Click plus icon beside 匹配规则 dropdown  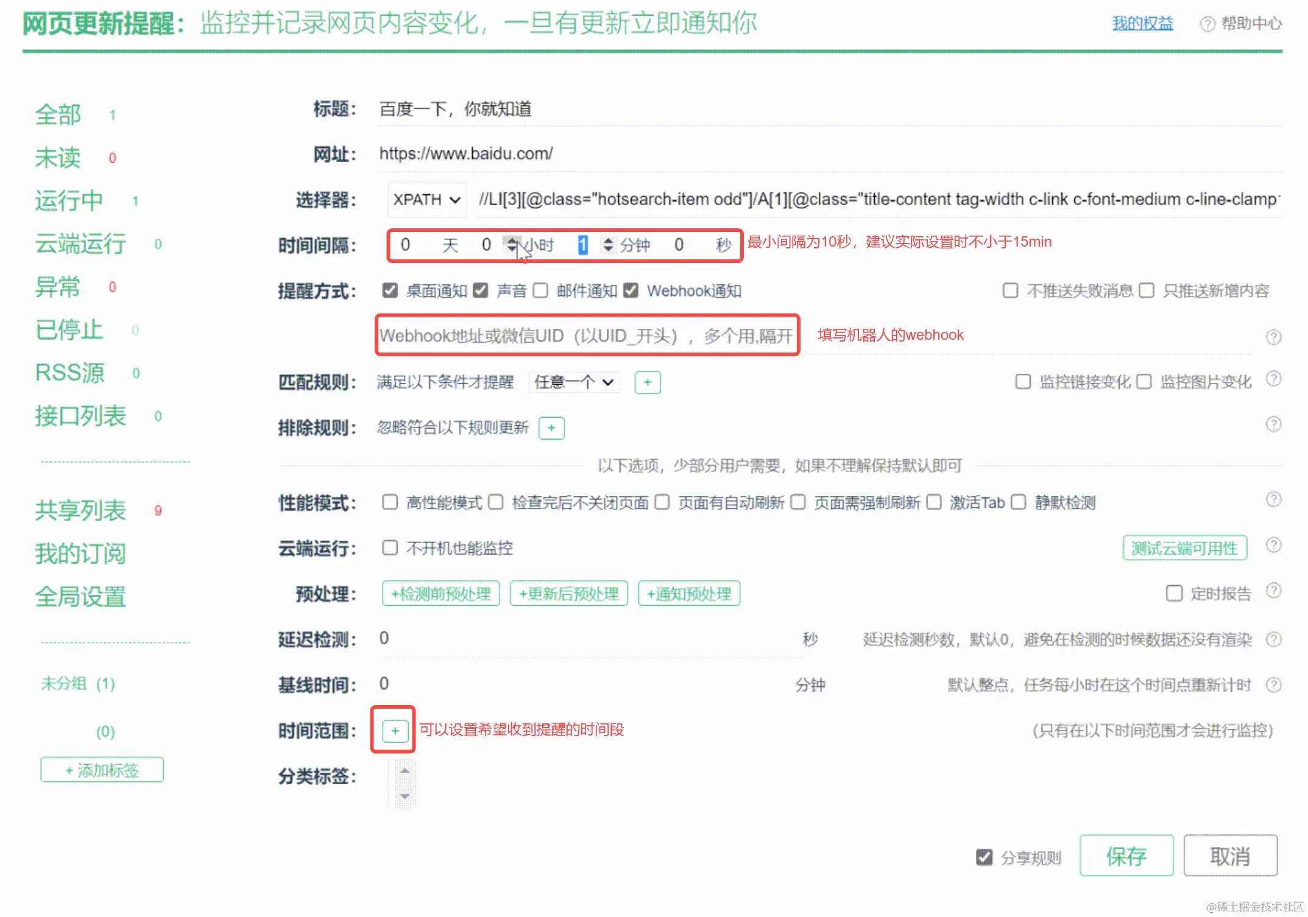[648, 382]
